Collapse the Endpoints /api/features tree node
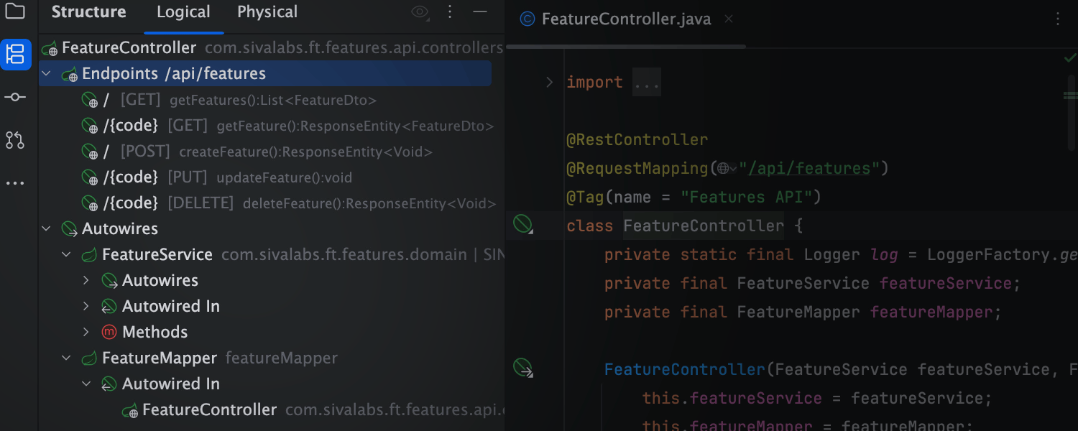Screen dimensions: 1078x431 46,73
